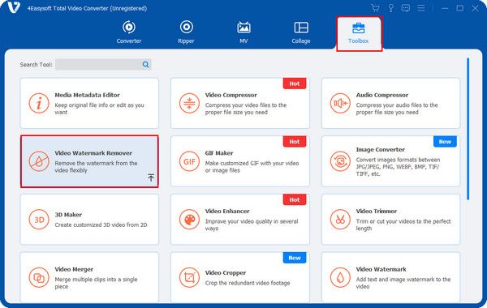Click the search magnifier icon

click(x=145, y=65)
